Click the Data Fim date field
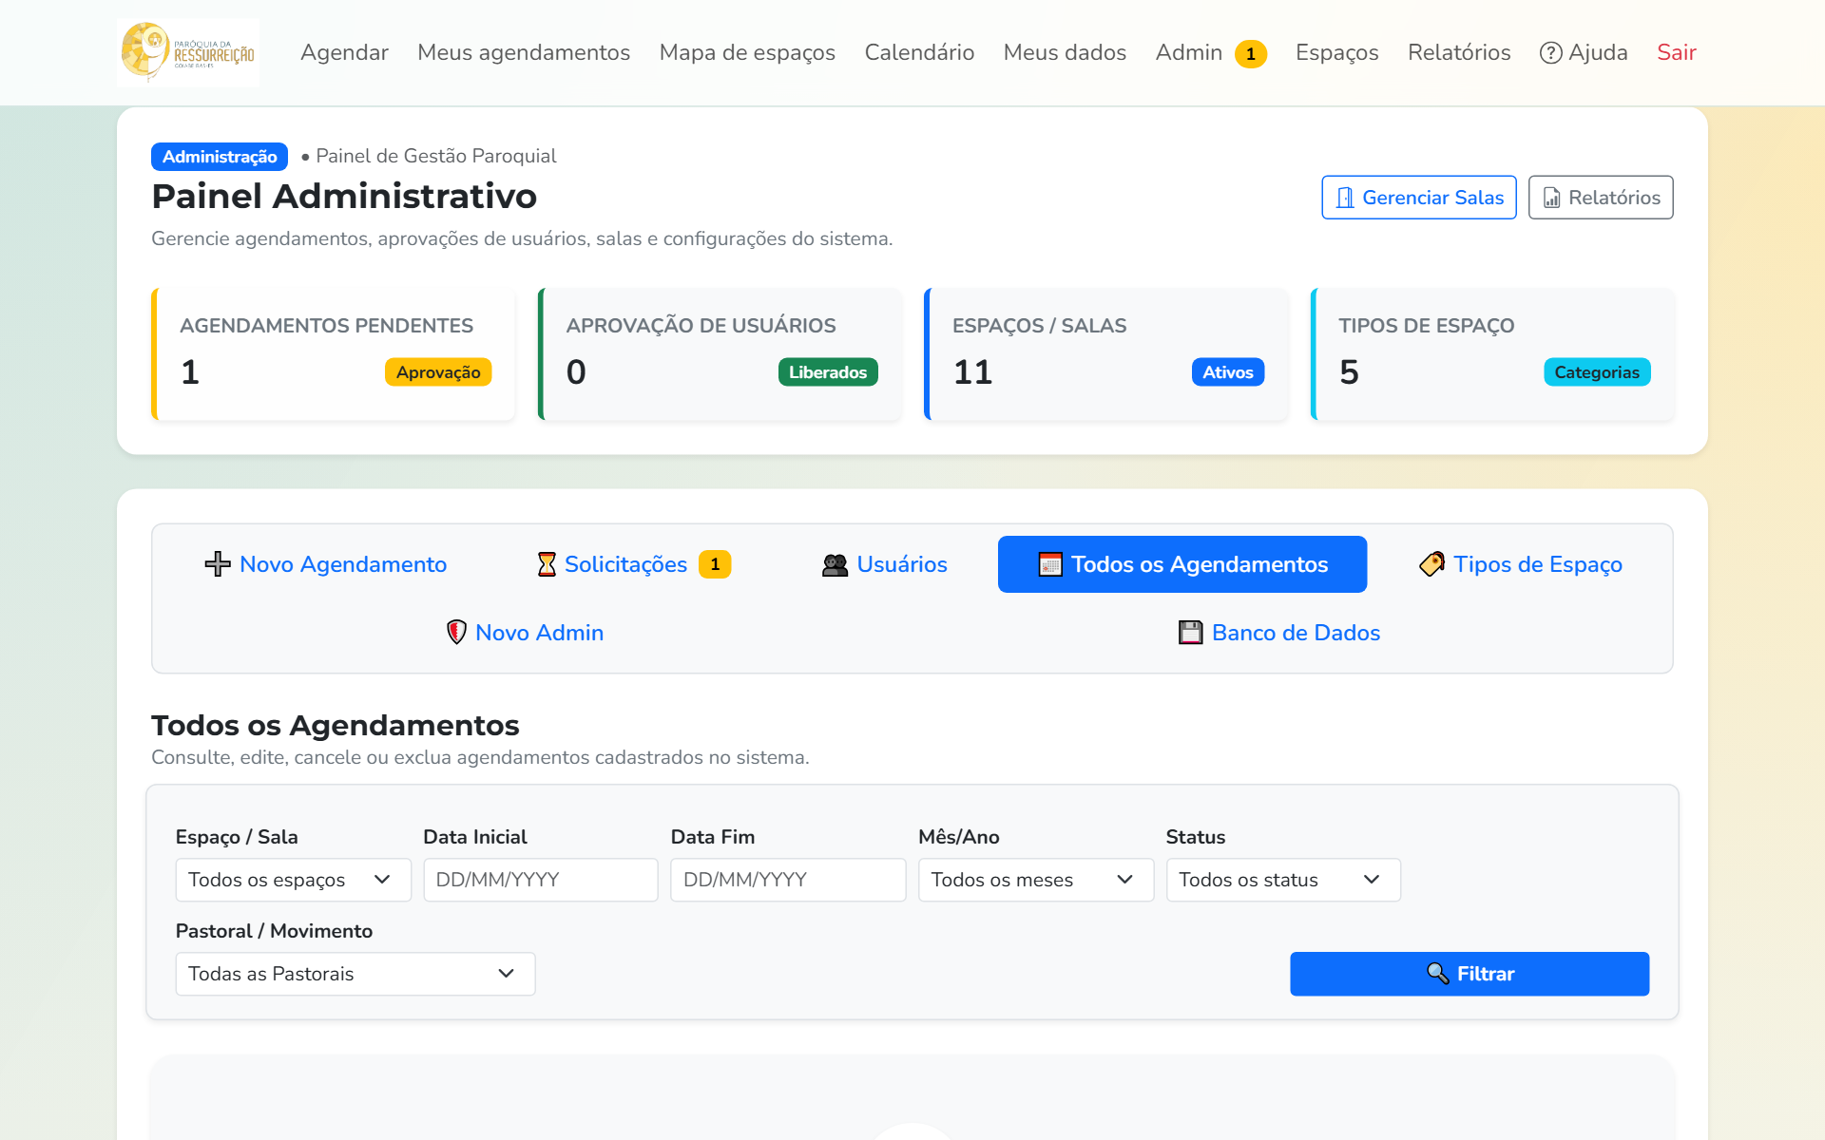 (x=788, y=880)
